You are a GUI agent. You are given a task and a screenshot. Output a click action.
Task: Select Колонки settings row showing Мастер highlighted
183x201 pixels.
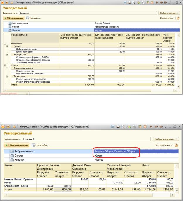[x=91, y=30]
